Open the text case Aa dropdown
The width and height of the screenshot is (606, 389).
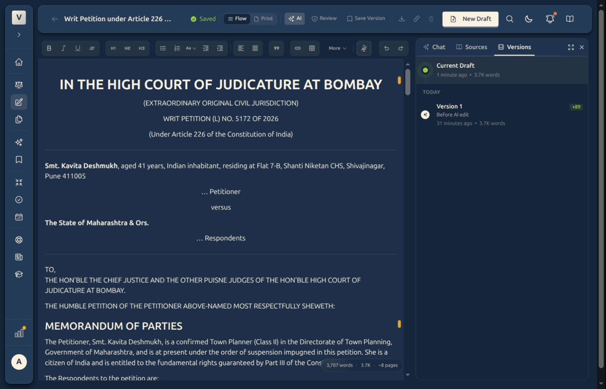[191, 48]
